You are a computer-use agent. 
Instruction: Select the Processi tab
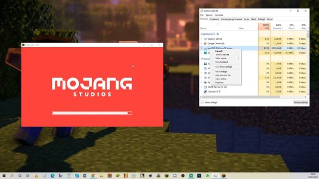point(204,19)
